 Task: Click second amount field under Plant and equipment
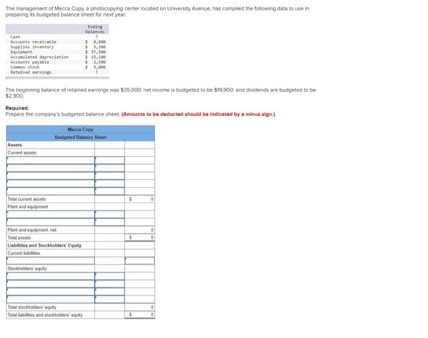pyautogui.click(x=109, y=222)
